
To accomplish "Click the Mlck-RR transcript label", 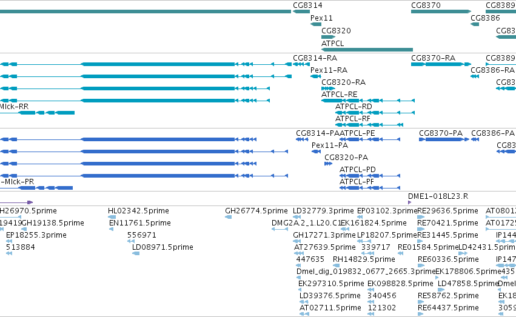I will click(x=14, y=107).
